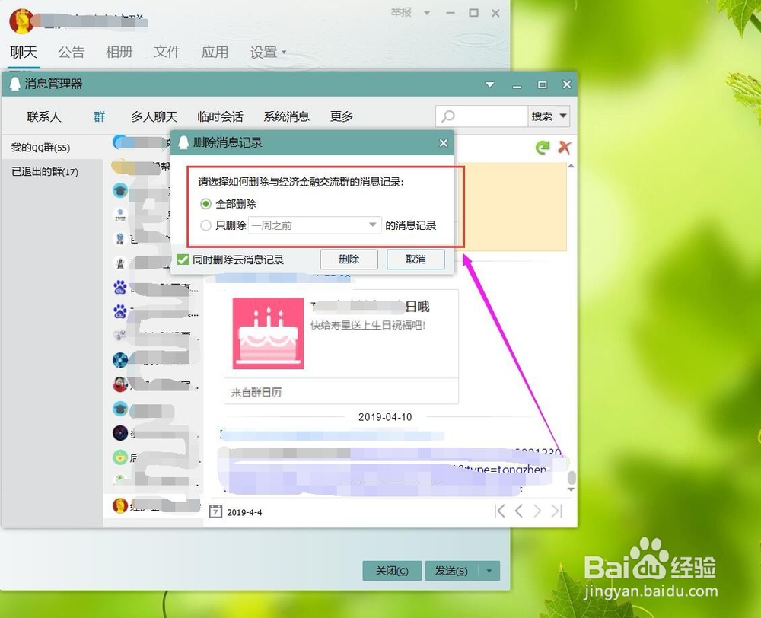Click the 取消 button
The image size is (761, 618).
(415, 259)
